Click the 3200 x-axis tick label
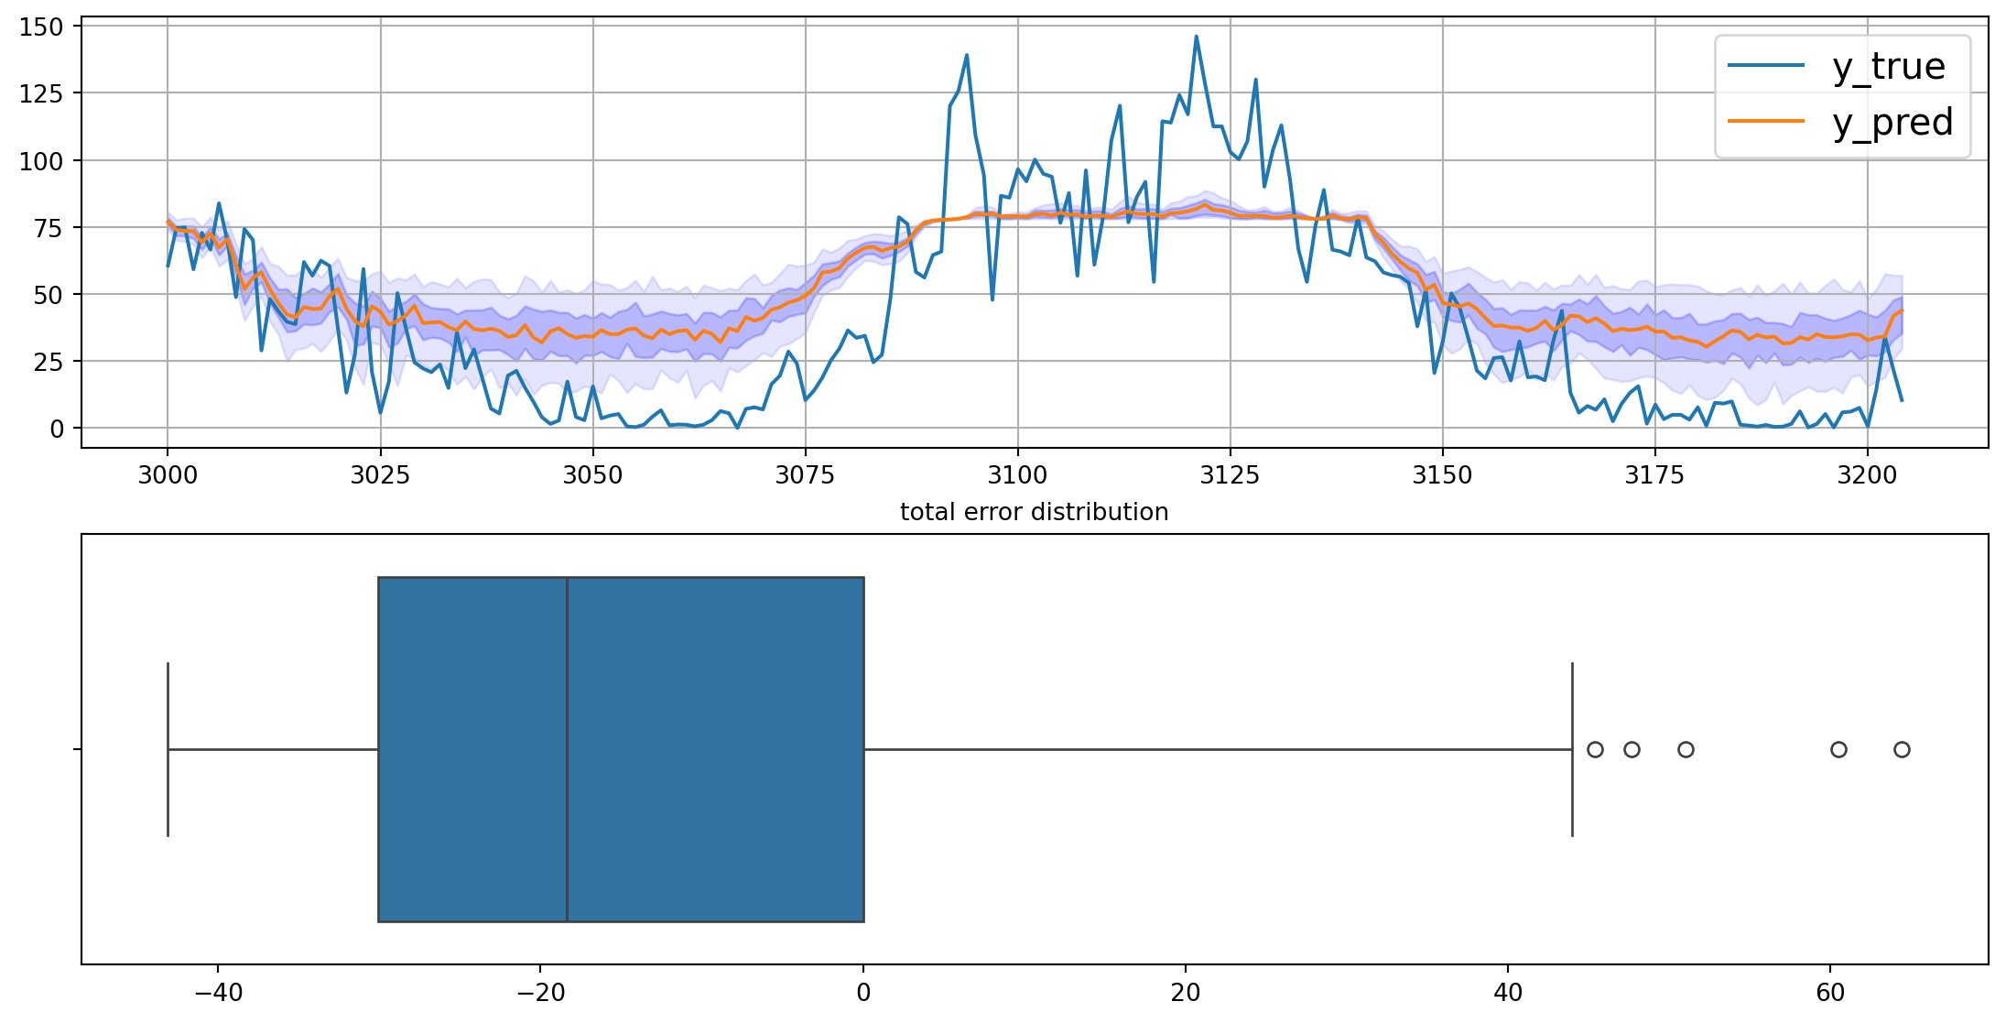This screenshot has width=2006, height=1023. pos(1868,475)
